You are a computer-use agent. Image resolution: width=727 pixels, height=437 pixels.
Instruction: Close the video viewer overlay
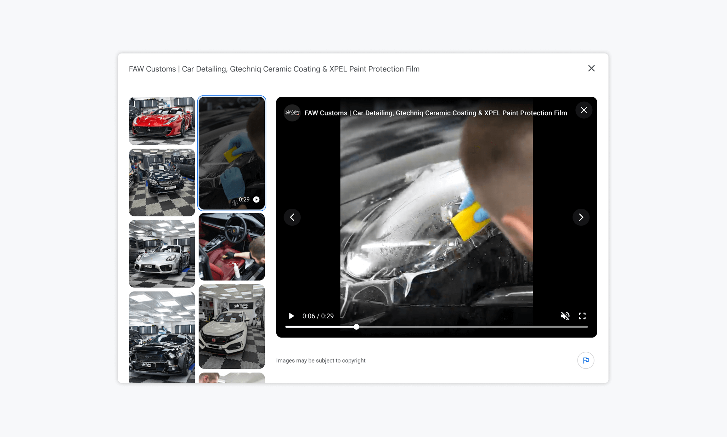584,110
